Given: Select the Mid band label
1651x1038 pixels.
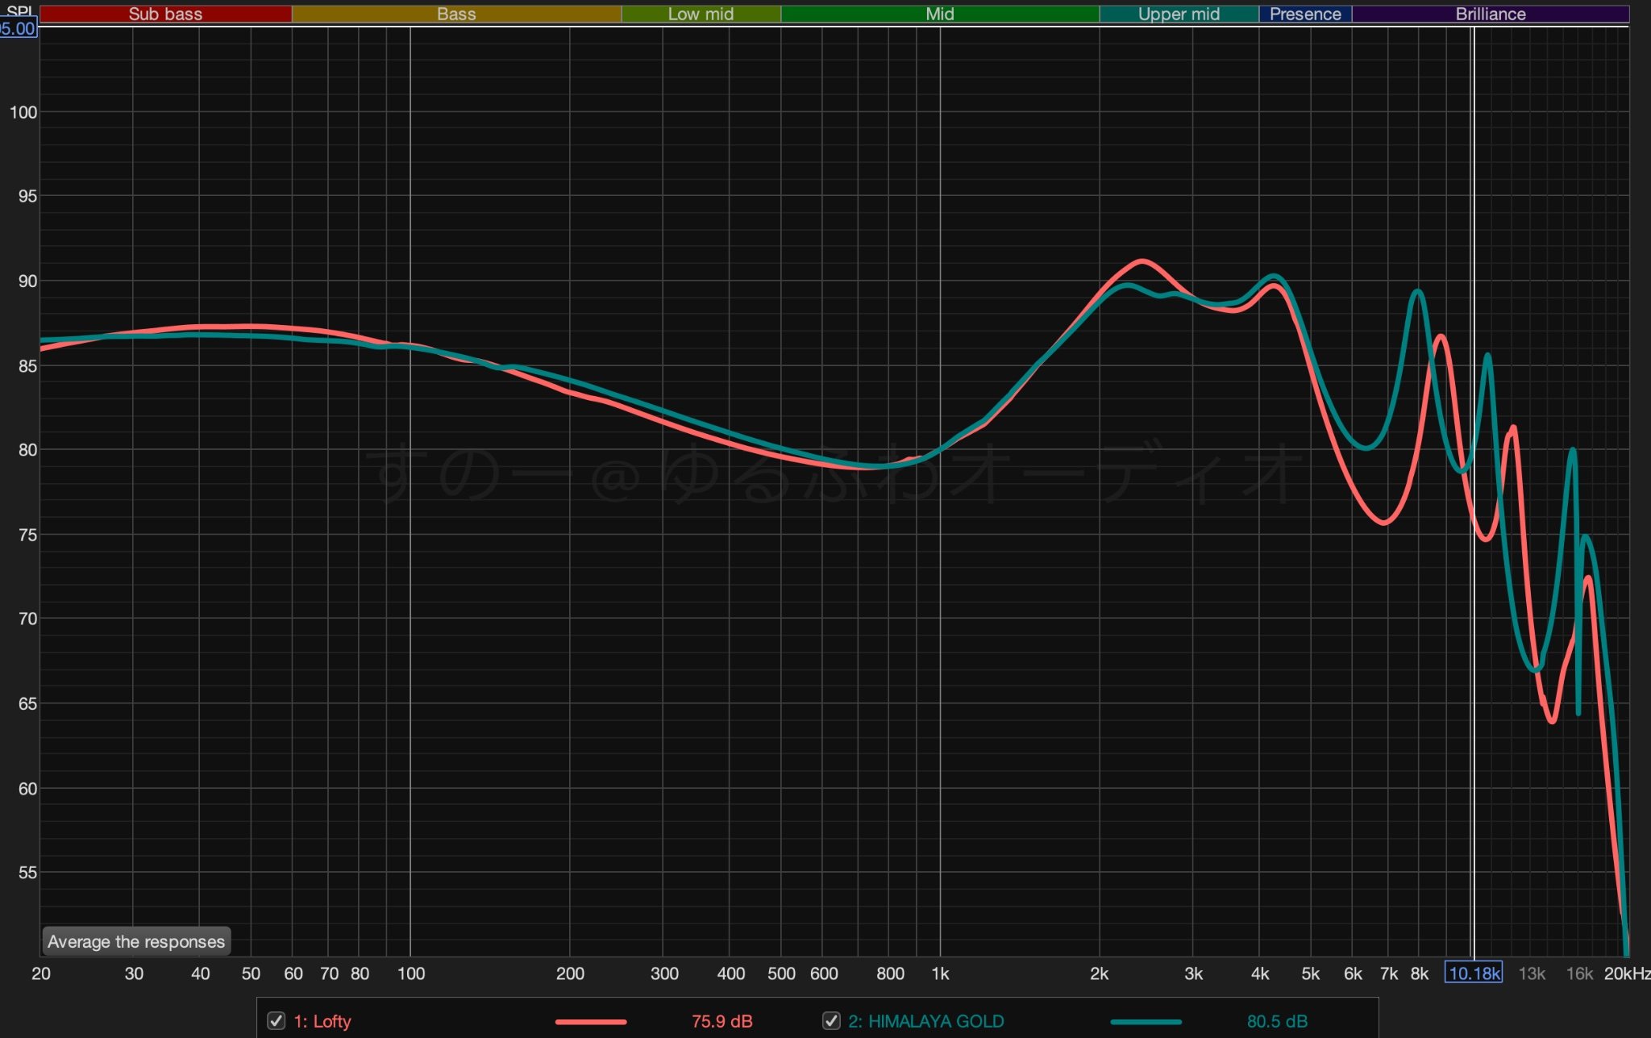Looking at the screenshot, I should 940,14.
